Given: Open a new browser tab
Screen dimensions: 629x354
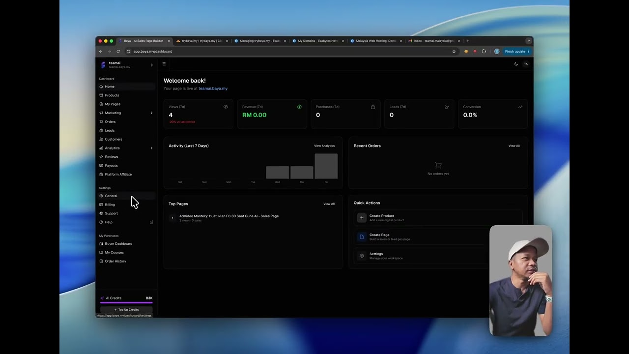Looking at the screenshot, I should 468,41.
